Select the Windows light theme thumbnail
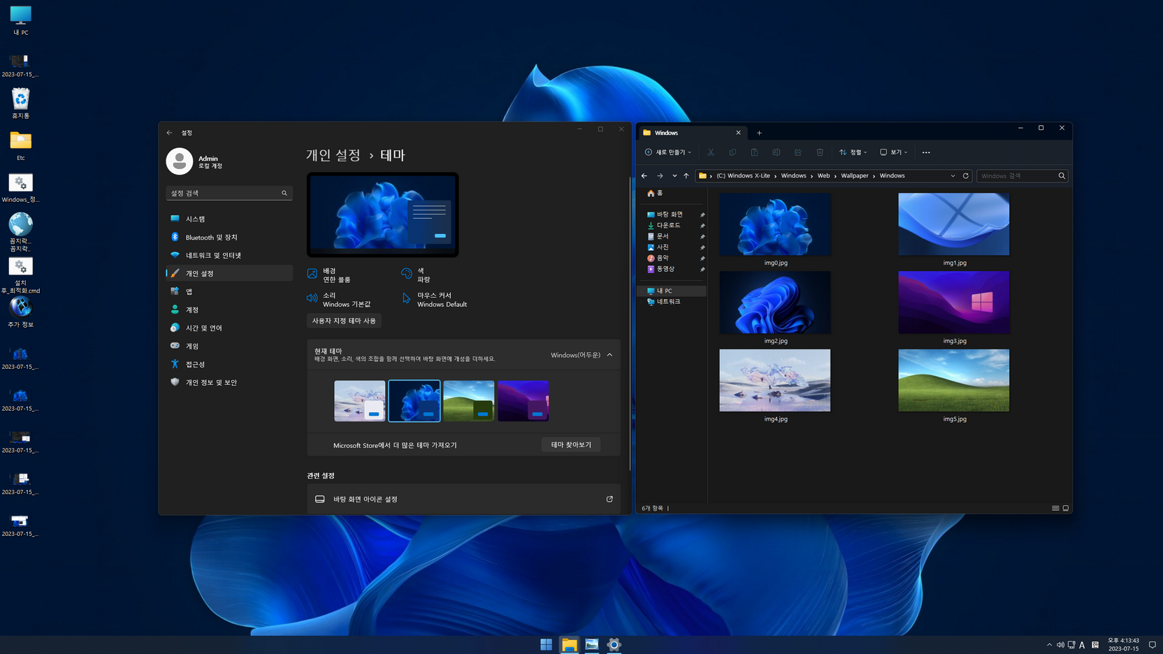The height and width of the screenshot is (654, 1163). [x=360, y=401]
